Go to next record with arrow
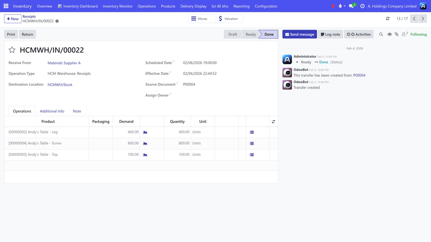 click(422, 18)
